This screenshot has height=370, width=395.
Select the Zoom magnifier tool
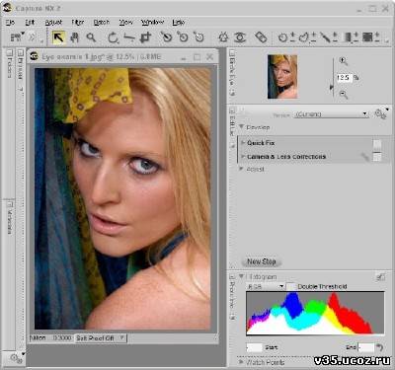click(x=91, y=37)
